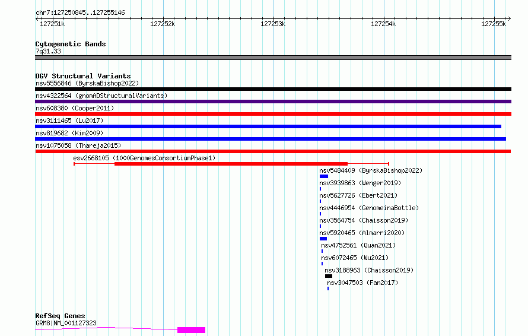Open the nsv3111465 (Lu2017) label
Image resolution: width=528 pixels, height=336 pixels.
click(x=69, y=121)
